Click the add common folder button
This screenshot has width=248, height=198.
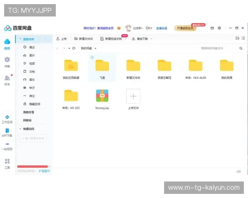33,139
